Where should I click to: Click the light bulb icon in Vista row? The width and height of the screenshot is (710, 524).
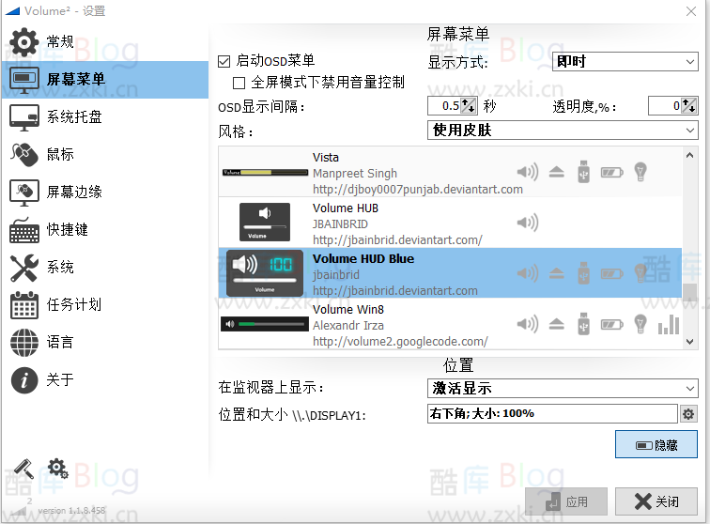pyautogui.click(x=641, y=172)
